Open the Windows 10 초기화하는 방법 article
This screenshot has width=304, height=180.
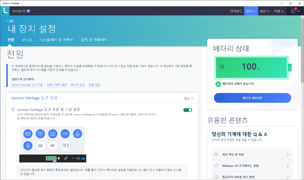(252, 166)
